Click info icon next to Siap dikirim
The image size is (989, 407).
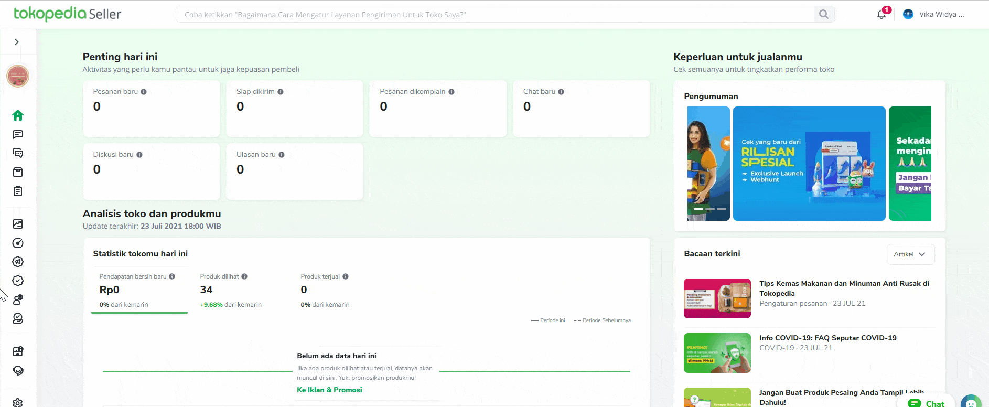[x=281, y=92]
